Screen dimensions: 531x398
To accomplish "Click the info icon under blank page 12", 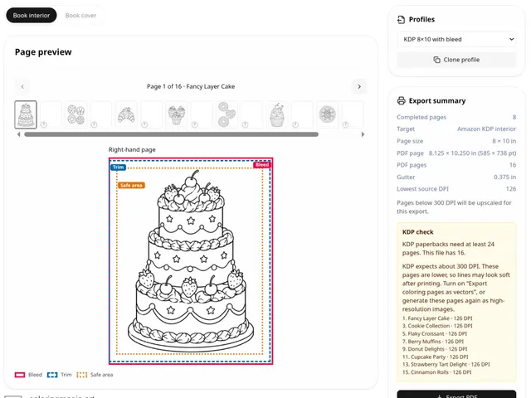I will point(295,124).
